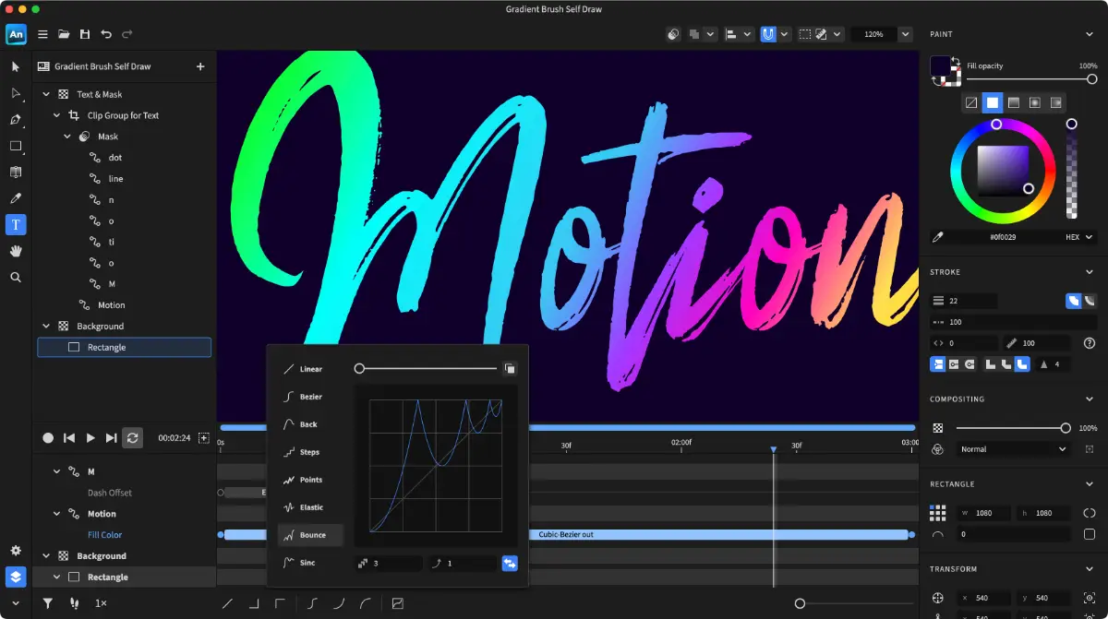Open the hamburger menu at top left
1108x619 pixels.
coord(42,33)
